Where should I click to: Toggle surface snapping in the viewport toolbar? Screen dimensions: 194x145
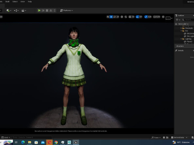[126, 17]
